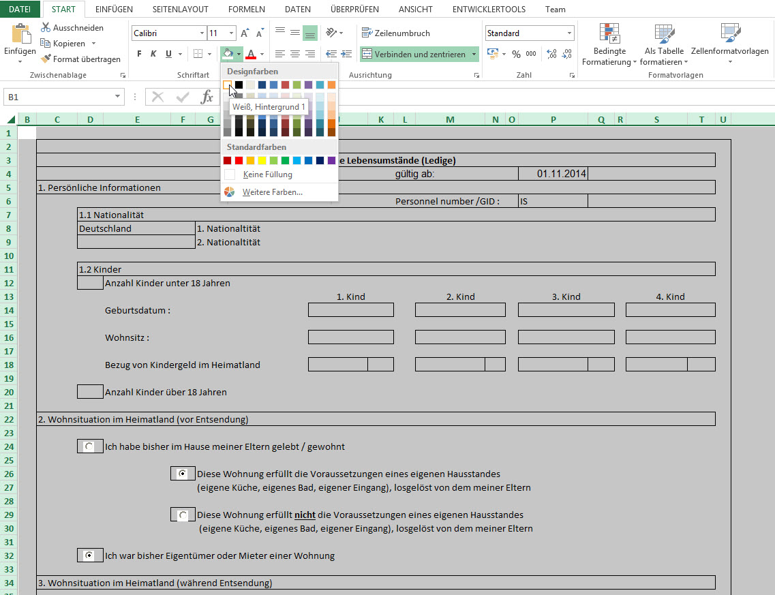Viewport: 775px width, 595px height.
Task: Decrease indent in alignment group
Action: [x=331, y=54]
